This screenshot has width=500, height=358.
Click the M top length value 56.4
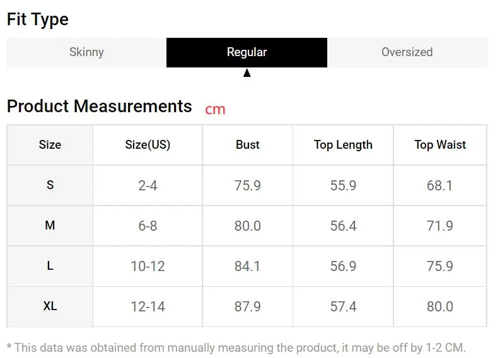coord(343,226)
